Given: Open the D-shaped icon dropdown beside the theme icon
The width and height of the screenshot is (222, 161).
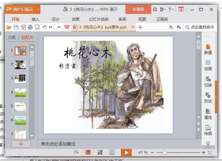Looking at the screenshot, I should 163,9.
